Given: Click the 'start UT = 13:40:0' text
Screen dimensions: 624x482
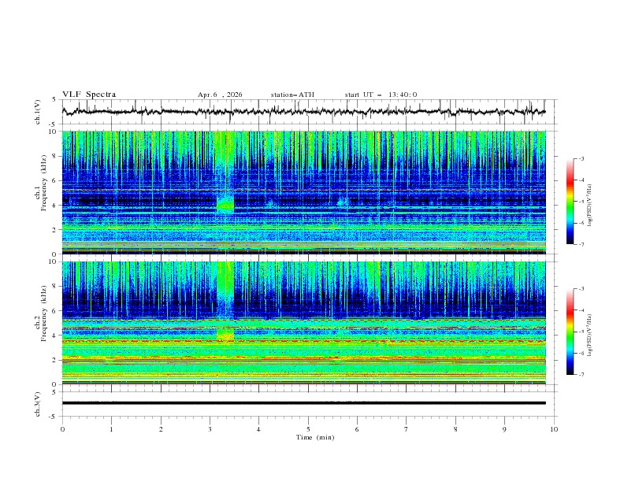Looking at the screenshot, I should click(x=381, y=95).
